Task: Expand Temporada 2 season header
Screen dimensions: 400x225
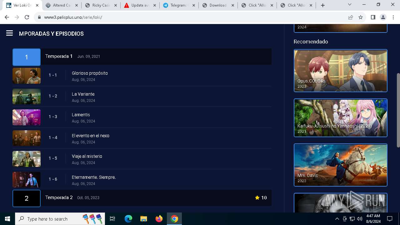Action: tap(142, 198)
